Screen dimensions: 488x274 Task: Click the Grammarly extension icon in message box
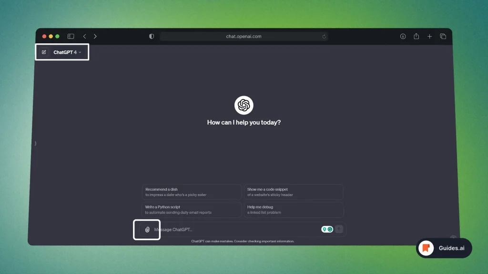[x=330, y=229]
